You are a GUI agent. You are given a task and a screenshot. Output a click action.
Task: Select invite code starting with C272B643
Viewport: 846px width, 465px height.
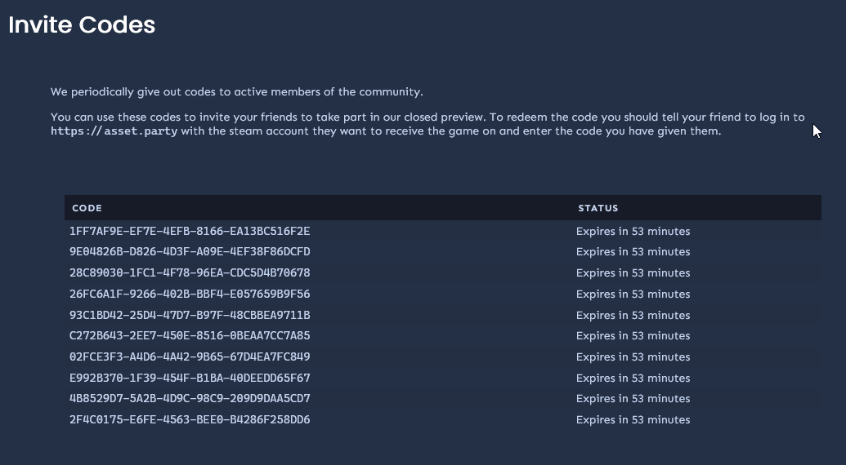tap(190, 336)
